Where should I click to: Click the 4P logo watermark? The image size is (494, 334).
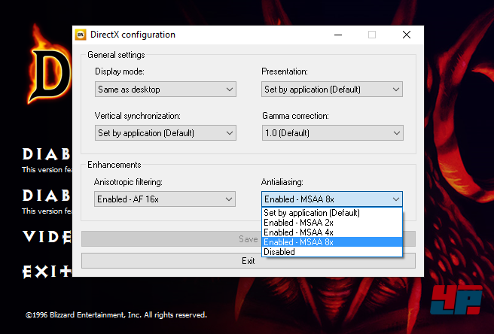[x=456, y=300]
